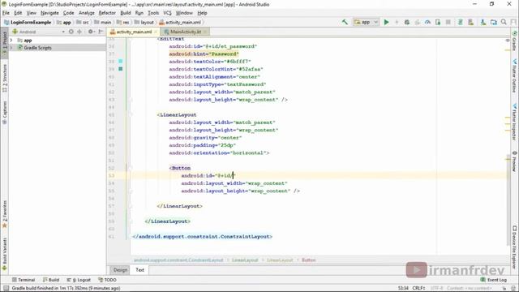Close the activity_main.xml tab
519x292 pixels.
156,32
